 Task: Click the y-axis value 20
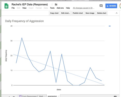(x=11, y=56)
